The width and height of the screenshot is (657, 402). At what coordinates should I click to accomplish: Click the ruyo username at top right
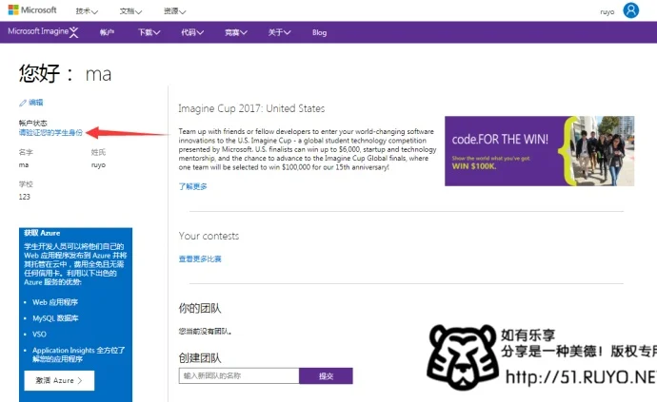click(x=607, y=12)
